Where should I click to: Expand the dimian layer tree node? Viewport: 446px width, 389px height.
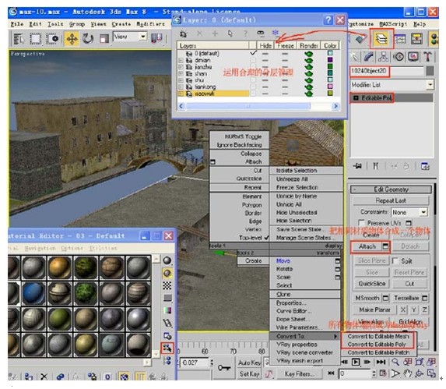tap(181, 60)
